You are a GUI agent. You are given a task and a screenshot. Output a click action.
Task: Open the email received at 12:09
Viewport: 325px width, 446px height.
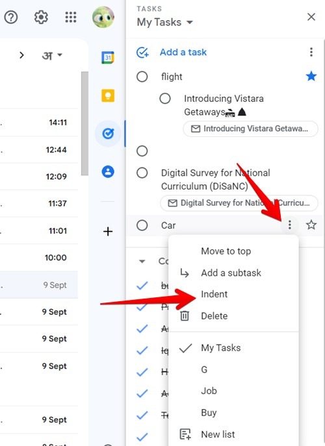point(39,177)
